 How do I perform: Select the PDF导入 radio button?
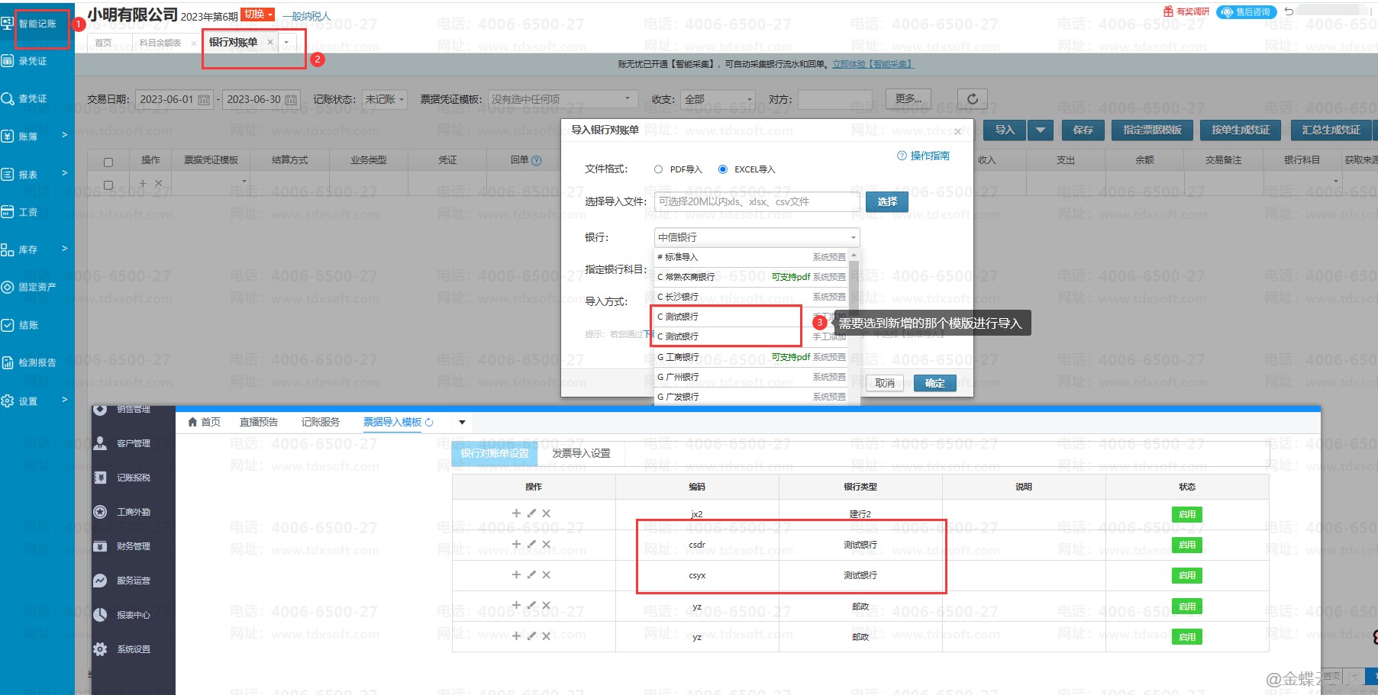pos(658,169)
